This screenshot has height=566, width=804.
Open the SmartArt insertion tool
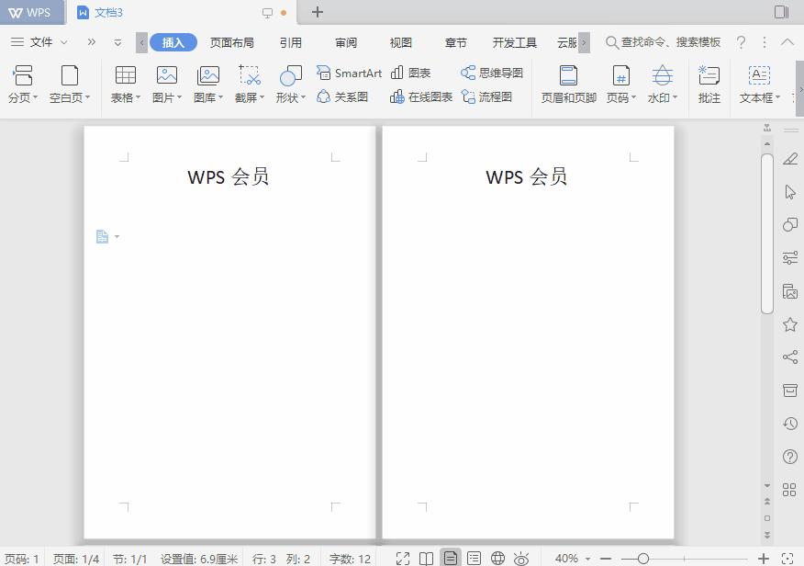[349, 73]
